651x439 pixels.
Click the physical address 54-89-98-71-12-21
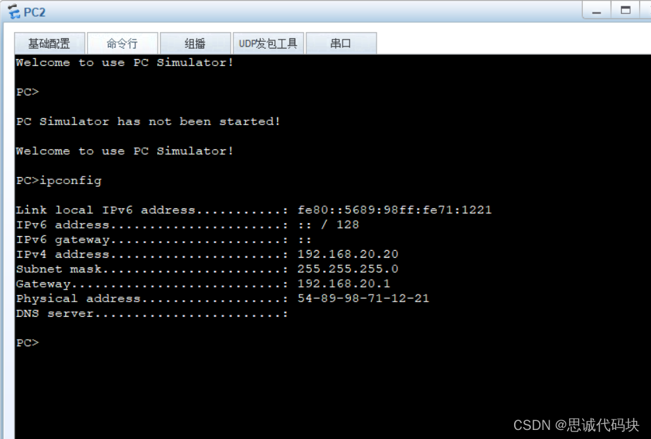[363, 299]
